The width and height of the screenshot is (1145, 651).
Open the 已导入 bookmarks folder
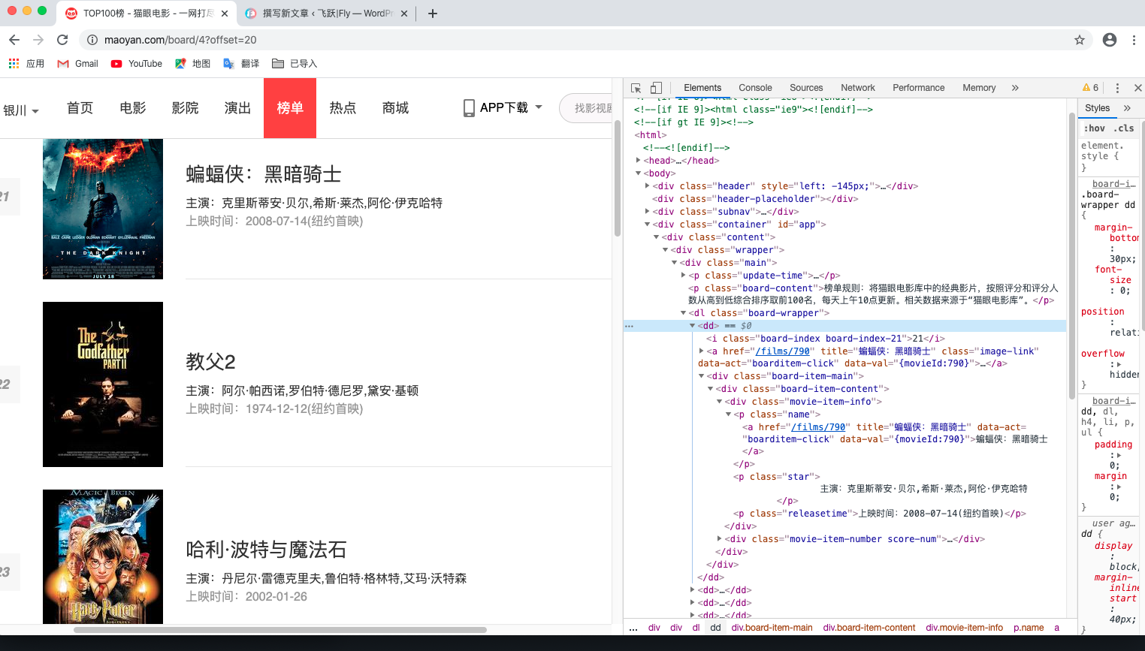click(295, 64)
